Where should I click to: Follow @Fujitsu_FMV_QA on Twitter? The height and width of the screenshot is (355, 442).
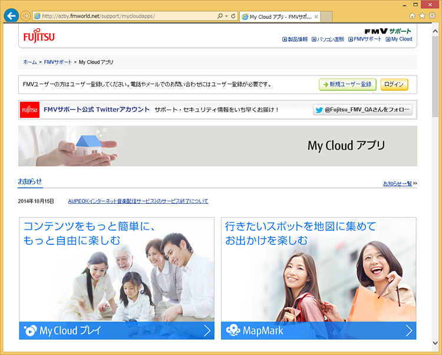point(362,110)
